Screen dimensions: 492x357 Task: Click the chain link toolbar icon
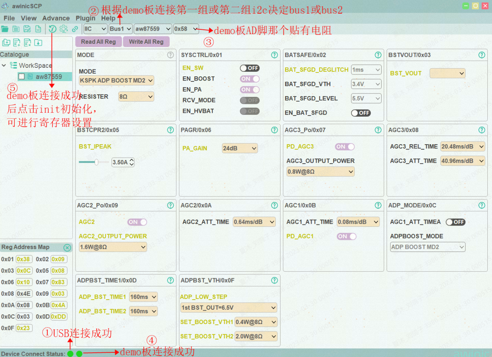coord(75,29)
